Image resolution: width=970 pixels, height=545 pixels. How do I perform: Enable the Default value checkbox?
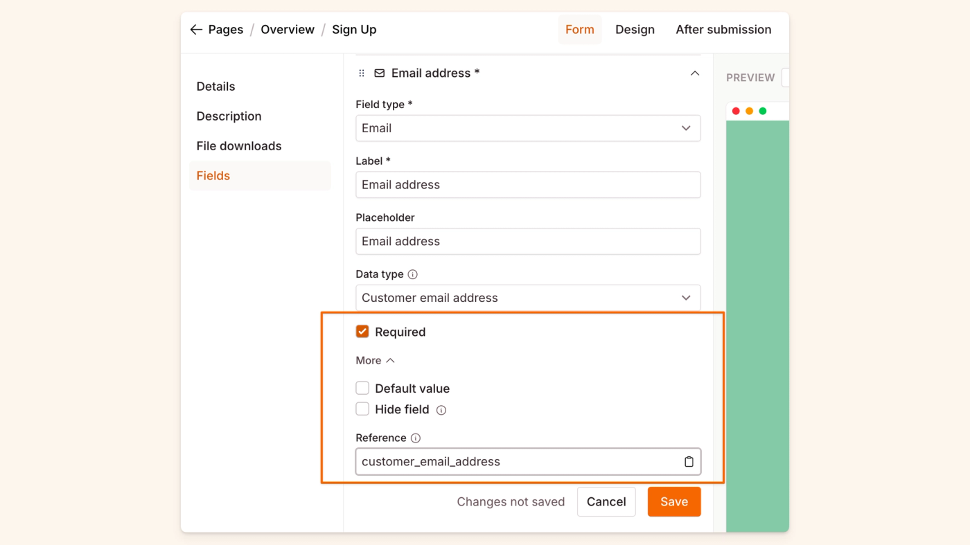click(362, 388)
